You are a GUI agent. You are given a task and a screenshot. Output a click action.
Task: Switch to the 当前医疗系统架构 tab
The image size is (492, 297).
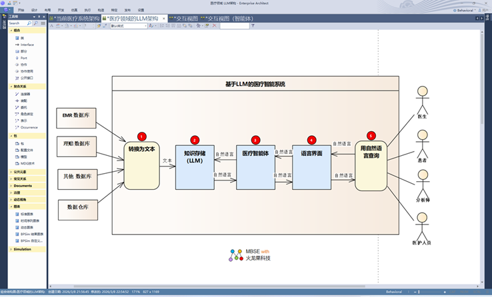(x=75, y=18)
